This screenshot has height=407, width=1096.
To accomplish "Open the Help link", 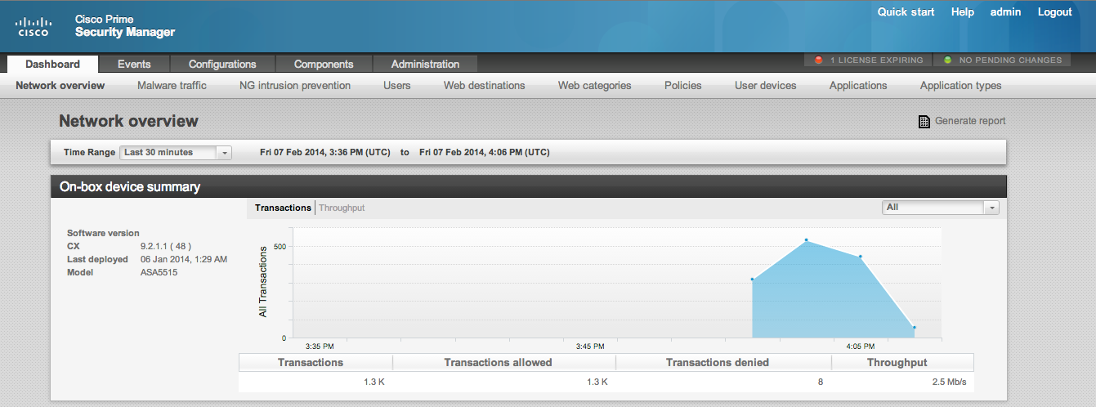I will 962,12.
